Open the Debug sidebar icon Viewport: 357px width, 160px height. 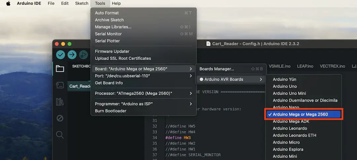pos(60,118)
